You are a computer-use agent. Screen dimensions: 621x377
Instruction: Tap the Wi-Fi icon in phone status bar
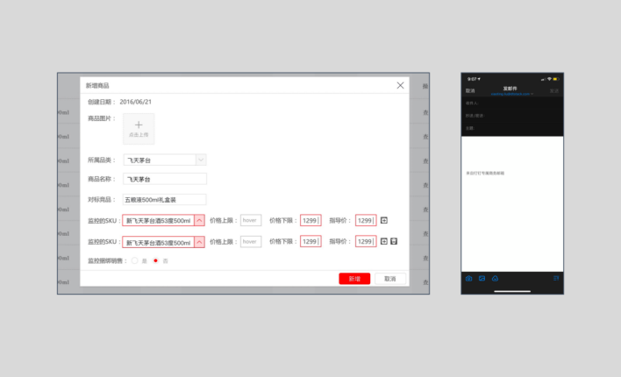coord(549,79)
